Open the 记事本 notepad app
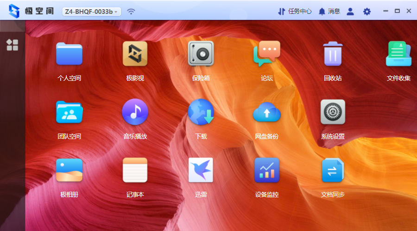 [x=135, y=170]
